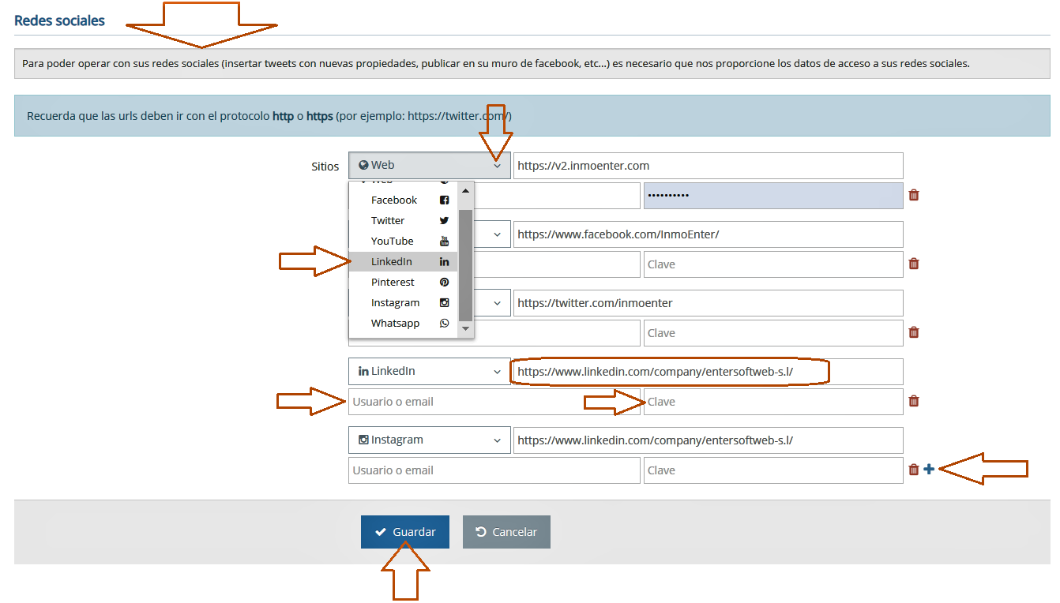Click the Guardar button
This screenshot has width=1060, height=603.
(x=405, y=532)
